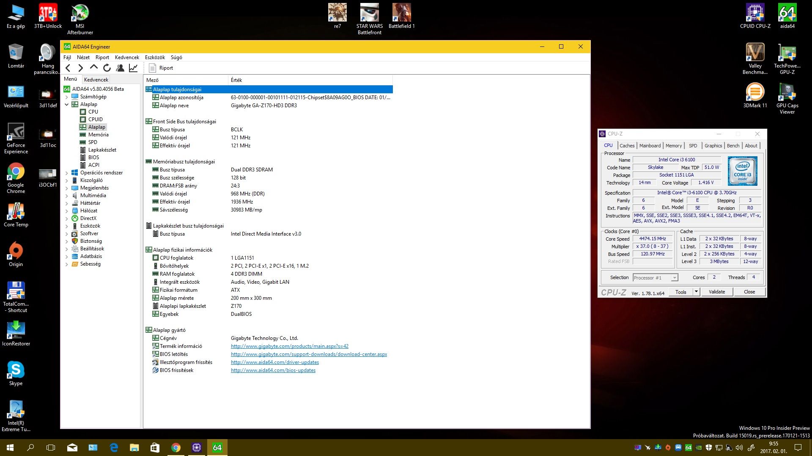Click the up-level arrow toolbar icon
This screenshot has height=456, width=812.
coord(94,68)
